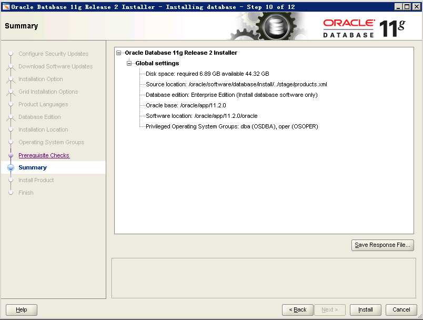This screenshot has width=423, height=320.
Task: Select the Global settings label
Action: pos(157,63)
